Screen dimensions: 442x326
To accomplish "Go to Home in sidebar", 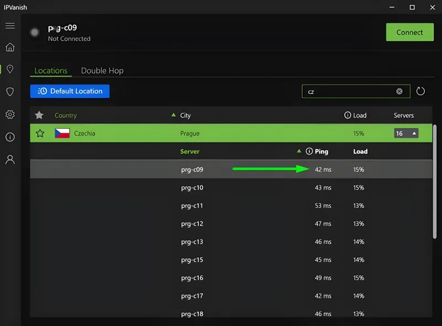I will click(10, 47).
